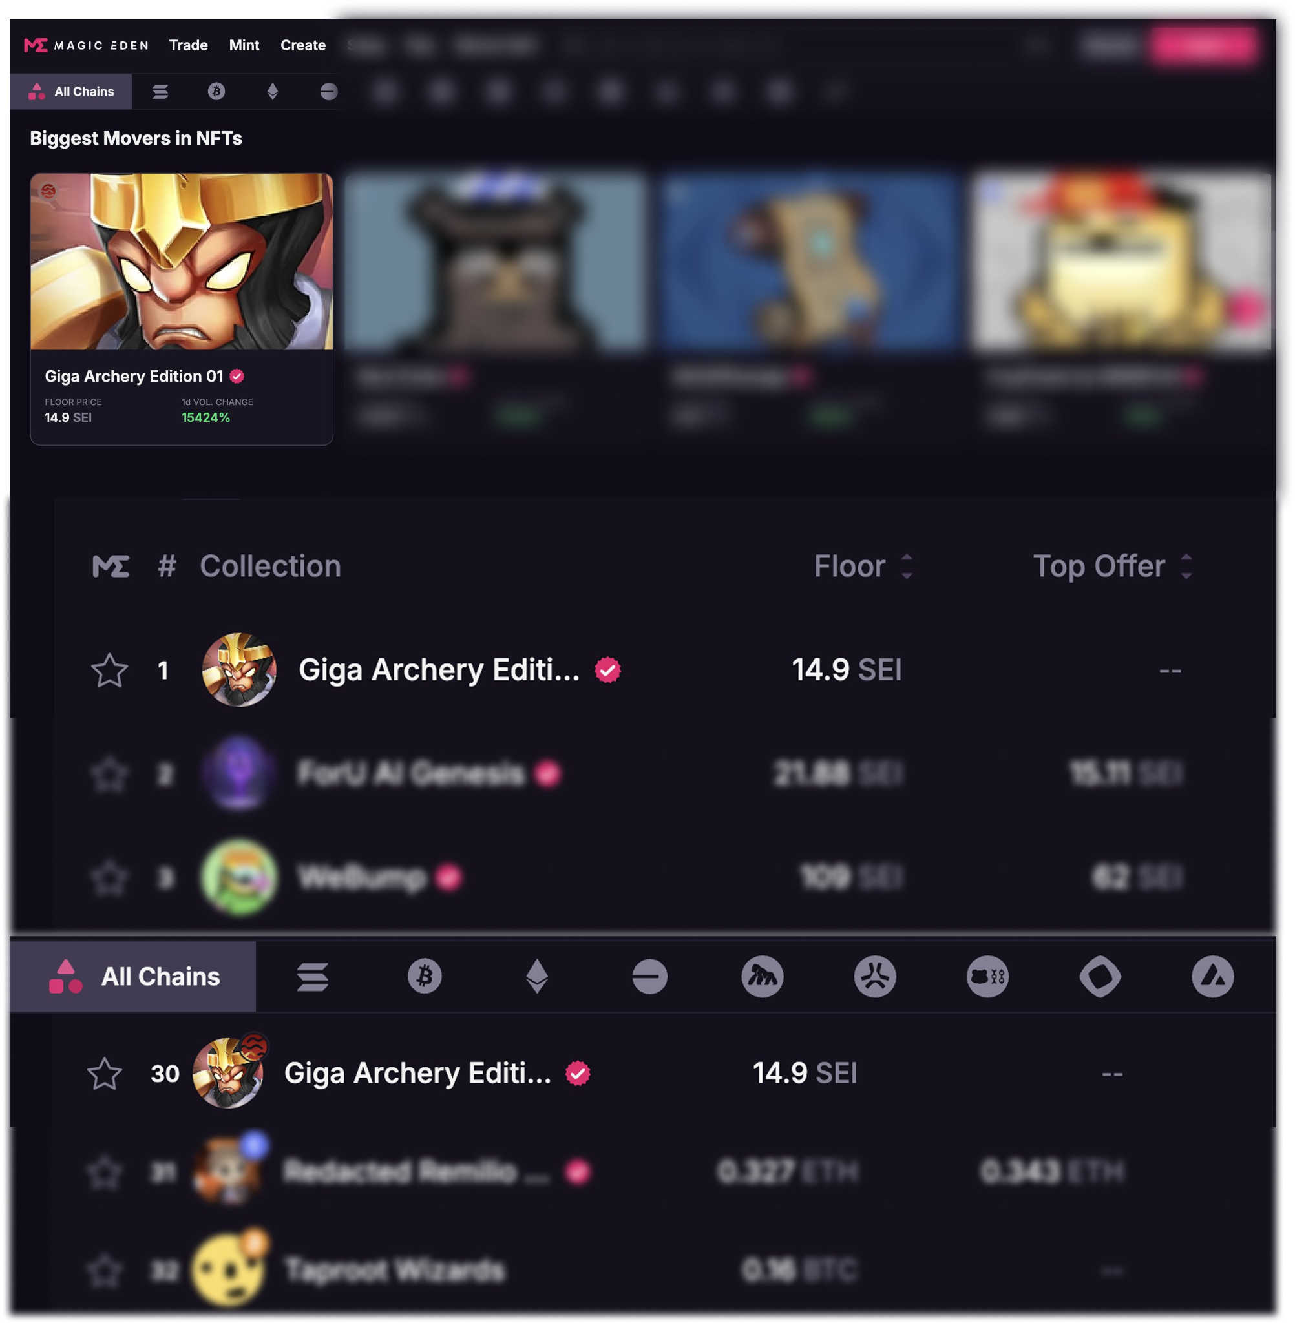The image size is (1295, 1323).
Task: Select the Avalanche chain icon filter
Action: click(1213, 976)
